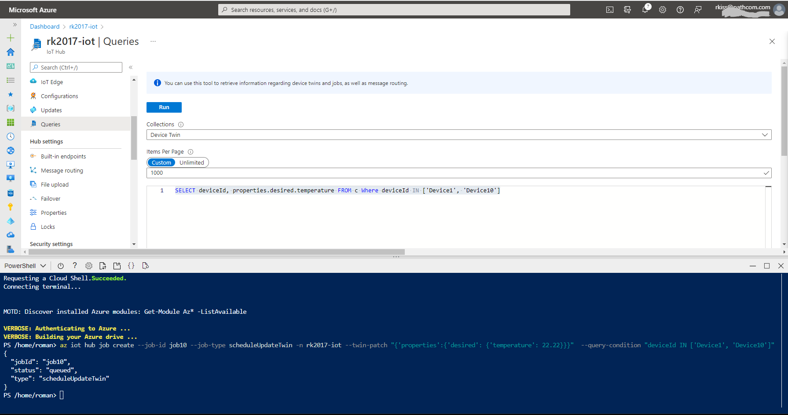
Task: Open SQL databases icon in rail
Action: click(x=11, y=193)
